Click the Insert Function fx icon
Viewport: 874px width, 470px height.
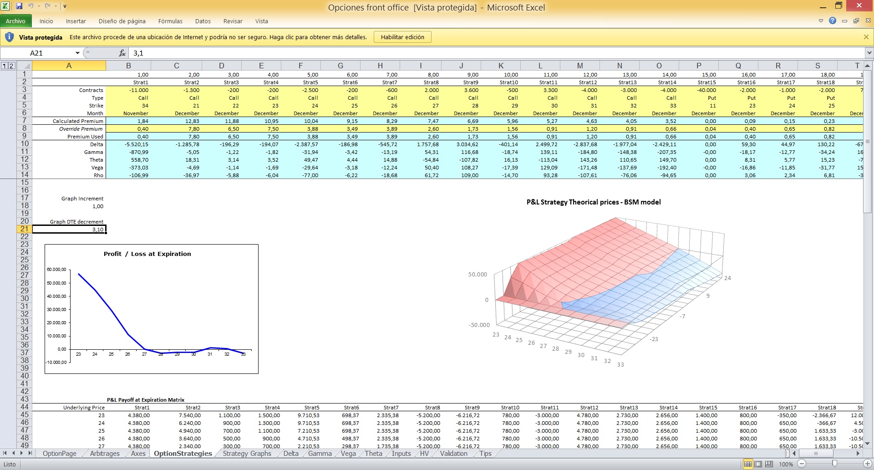pyautogui.click(x=122, y=53)
